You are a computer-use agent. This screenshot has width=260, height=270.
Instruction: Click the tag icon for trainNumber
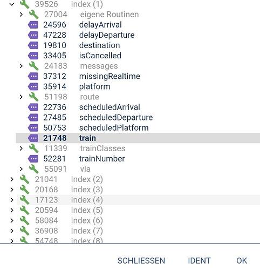pos(33,159)
